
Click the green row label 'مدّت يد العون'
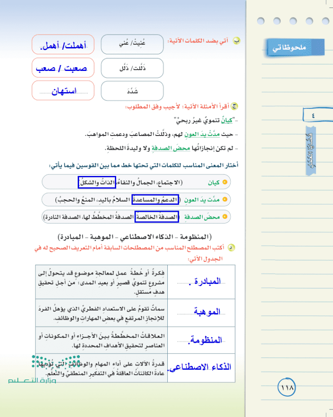click(x=202, y=200)
